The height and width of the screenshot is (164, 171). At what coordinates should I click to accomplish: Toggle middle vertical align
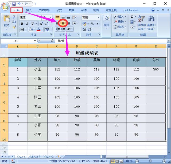[x=63, y=17]
